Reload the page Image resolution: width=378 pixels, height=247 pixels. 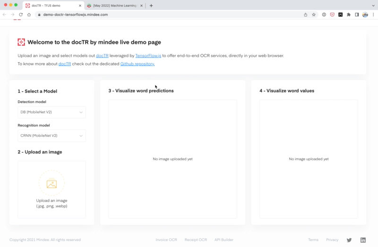21,15
